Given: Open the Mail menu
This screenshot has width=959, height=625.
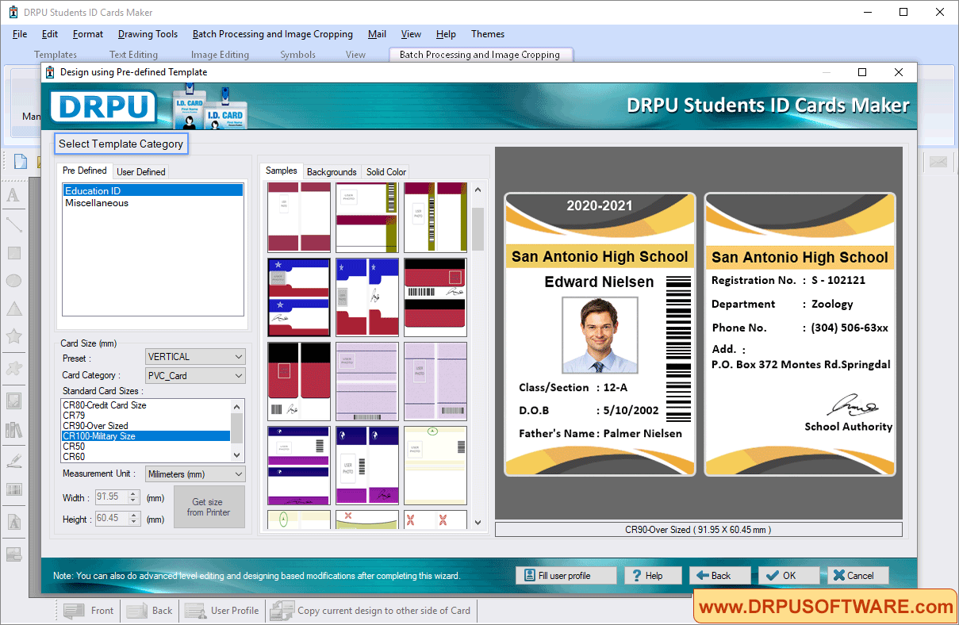Looking at the screenshot, I should 377,34.
